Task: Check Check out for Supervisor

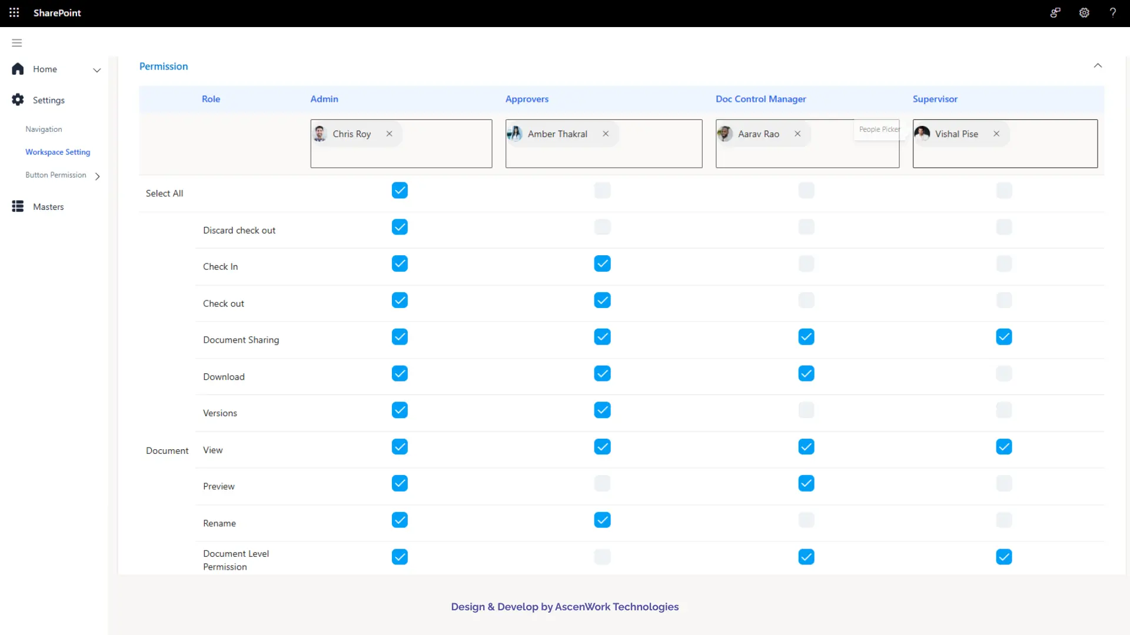Action: point(1004,300)
